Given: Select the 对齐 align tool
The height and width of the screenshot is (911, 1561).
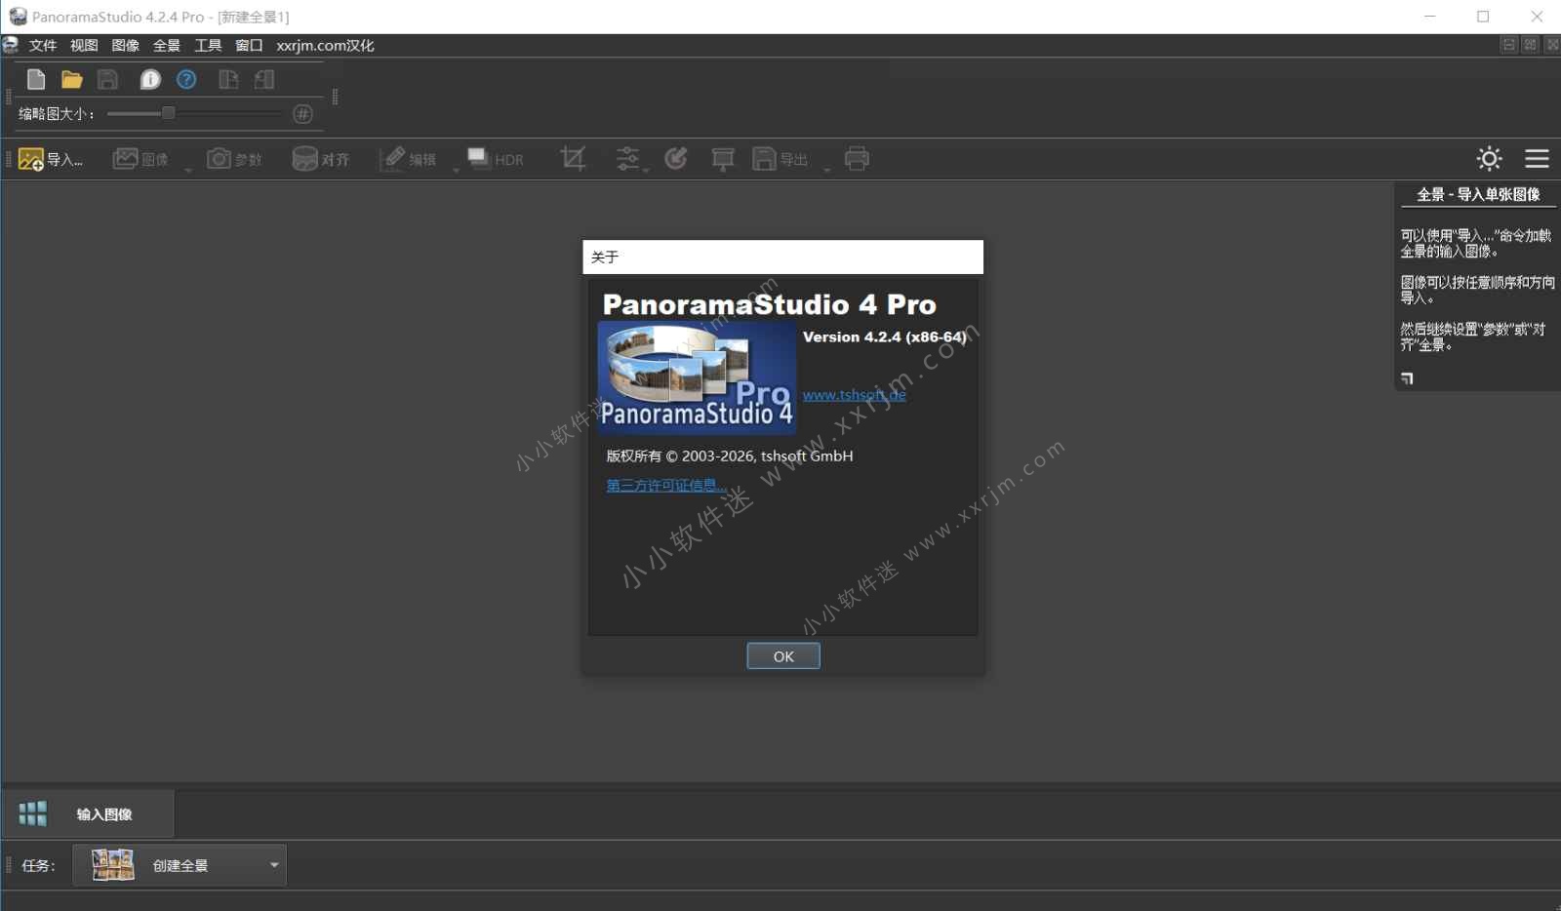Looking at the screenshot, I should (x=321, y=159).
